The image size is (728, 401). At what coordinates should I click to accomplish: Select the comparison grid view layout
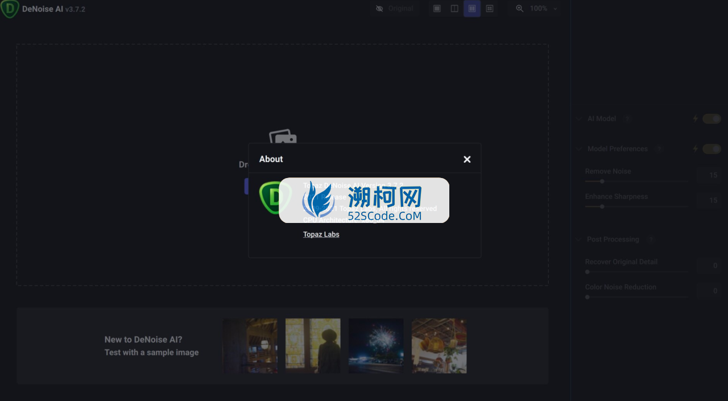(490, 9)
